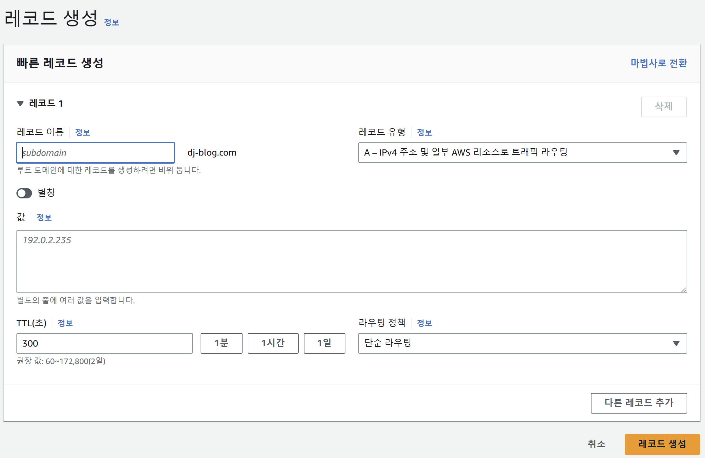Open the 정보 link beside 레코드 유형

point(424,132)
